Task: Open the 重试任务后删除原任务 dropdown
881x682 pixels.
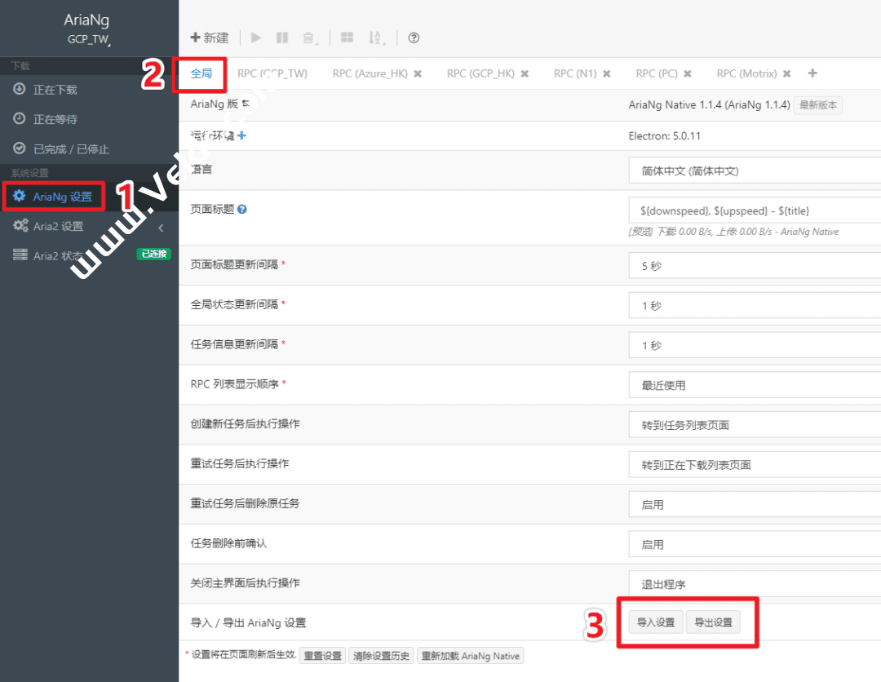Action: click(x=755, y=504)
